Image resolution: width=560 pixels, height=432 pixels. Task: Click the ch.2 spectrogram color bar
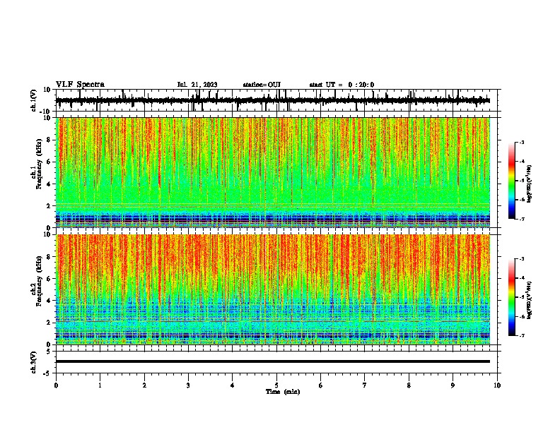(512, 297)
